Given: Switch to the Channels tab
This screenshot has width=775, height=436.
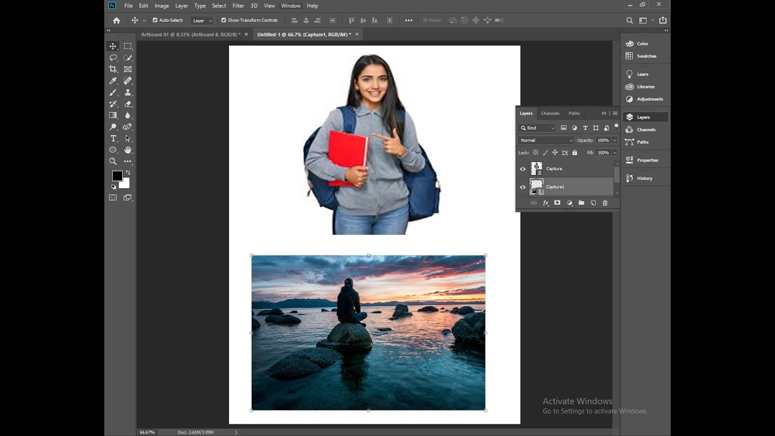Looking at the screenshot, I should coord(550,113).
